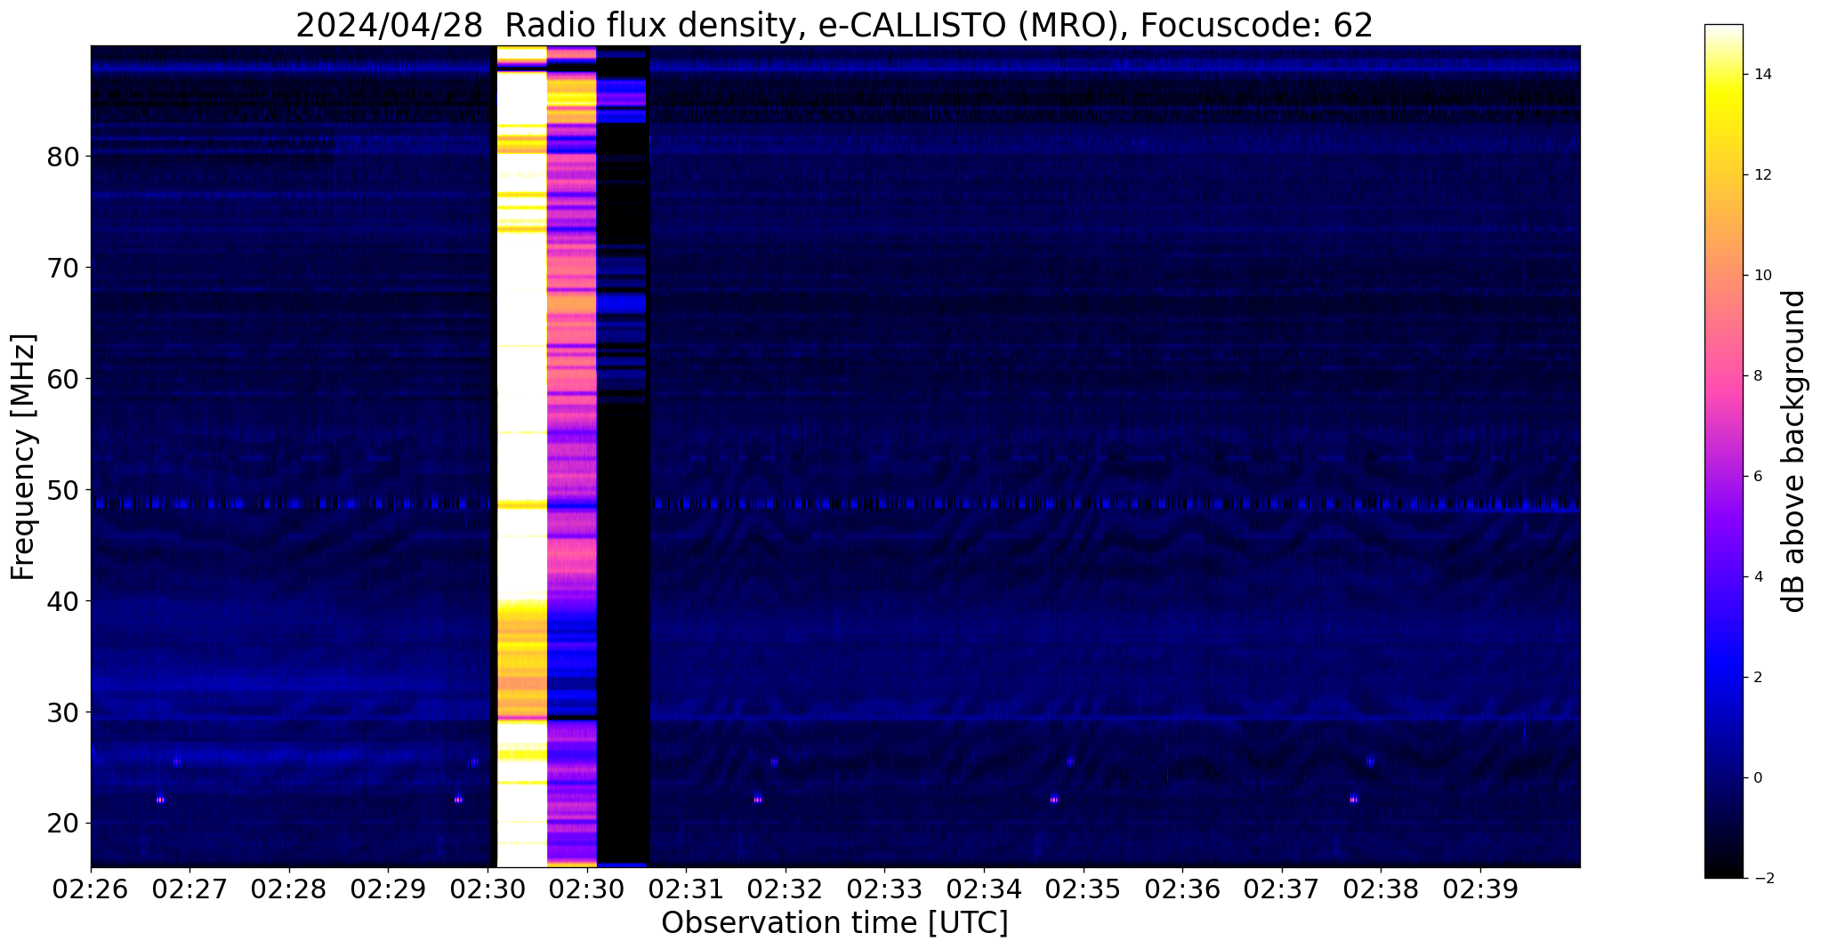Viewport: 1821px width, 949px height.
Task: Click the 30 MHz frequency tick label
Action: (62, 712)
